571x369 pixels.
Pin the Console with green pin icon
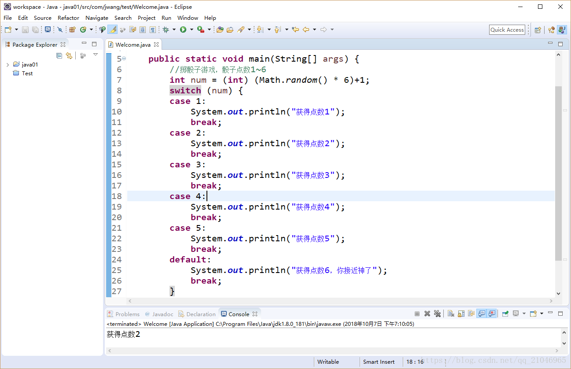(505, 314)
